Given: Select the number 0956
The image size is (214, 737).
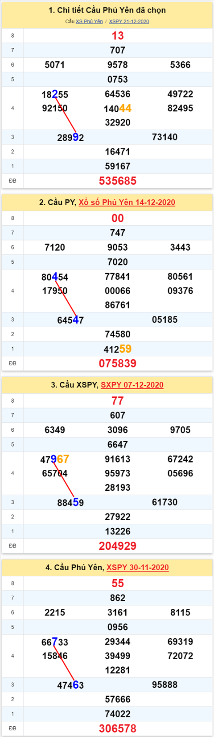Looking at the screenshot, I should click(118, 627).
